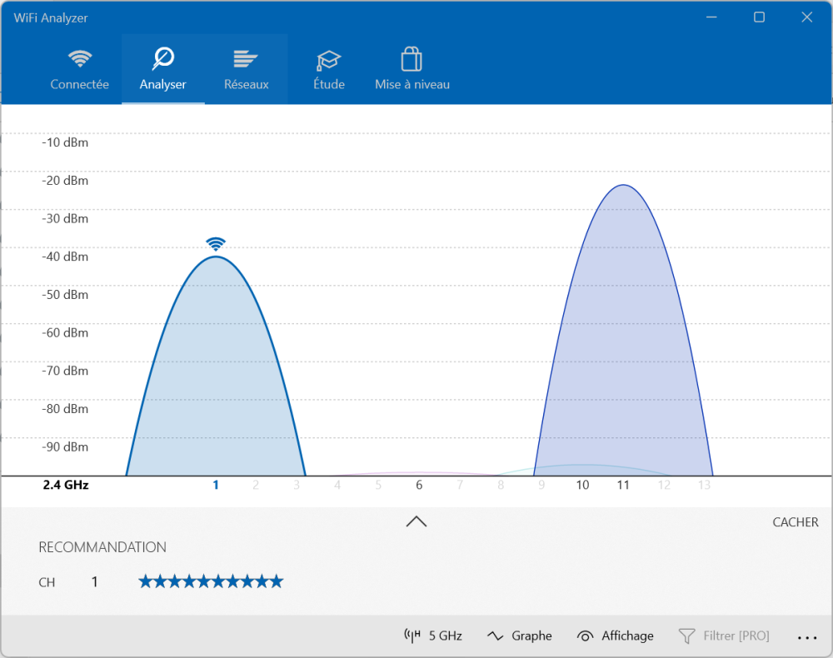The height and width of the screenshot is (658, 833).
Task: Open the Étude graduation cap tab
Action: tap(329, 69)
